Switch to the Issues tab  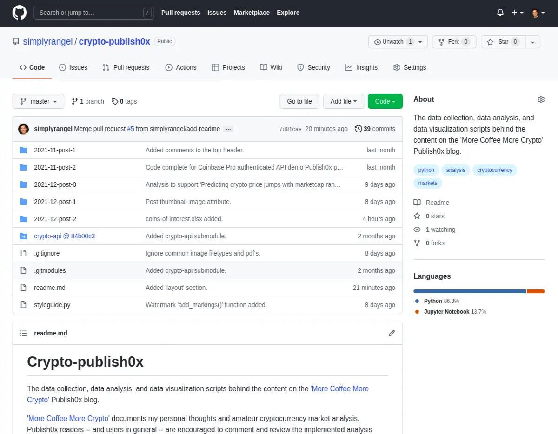[73, 67]
